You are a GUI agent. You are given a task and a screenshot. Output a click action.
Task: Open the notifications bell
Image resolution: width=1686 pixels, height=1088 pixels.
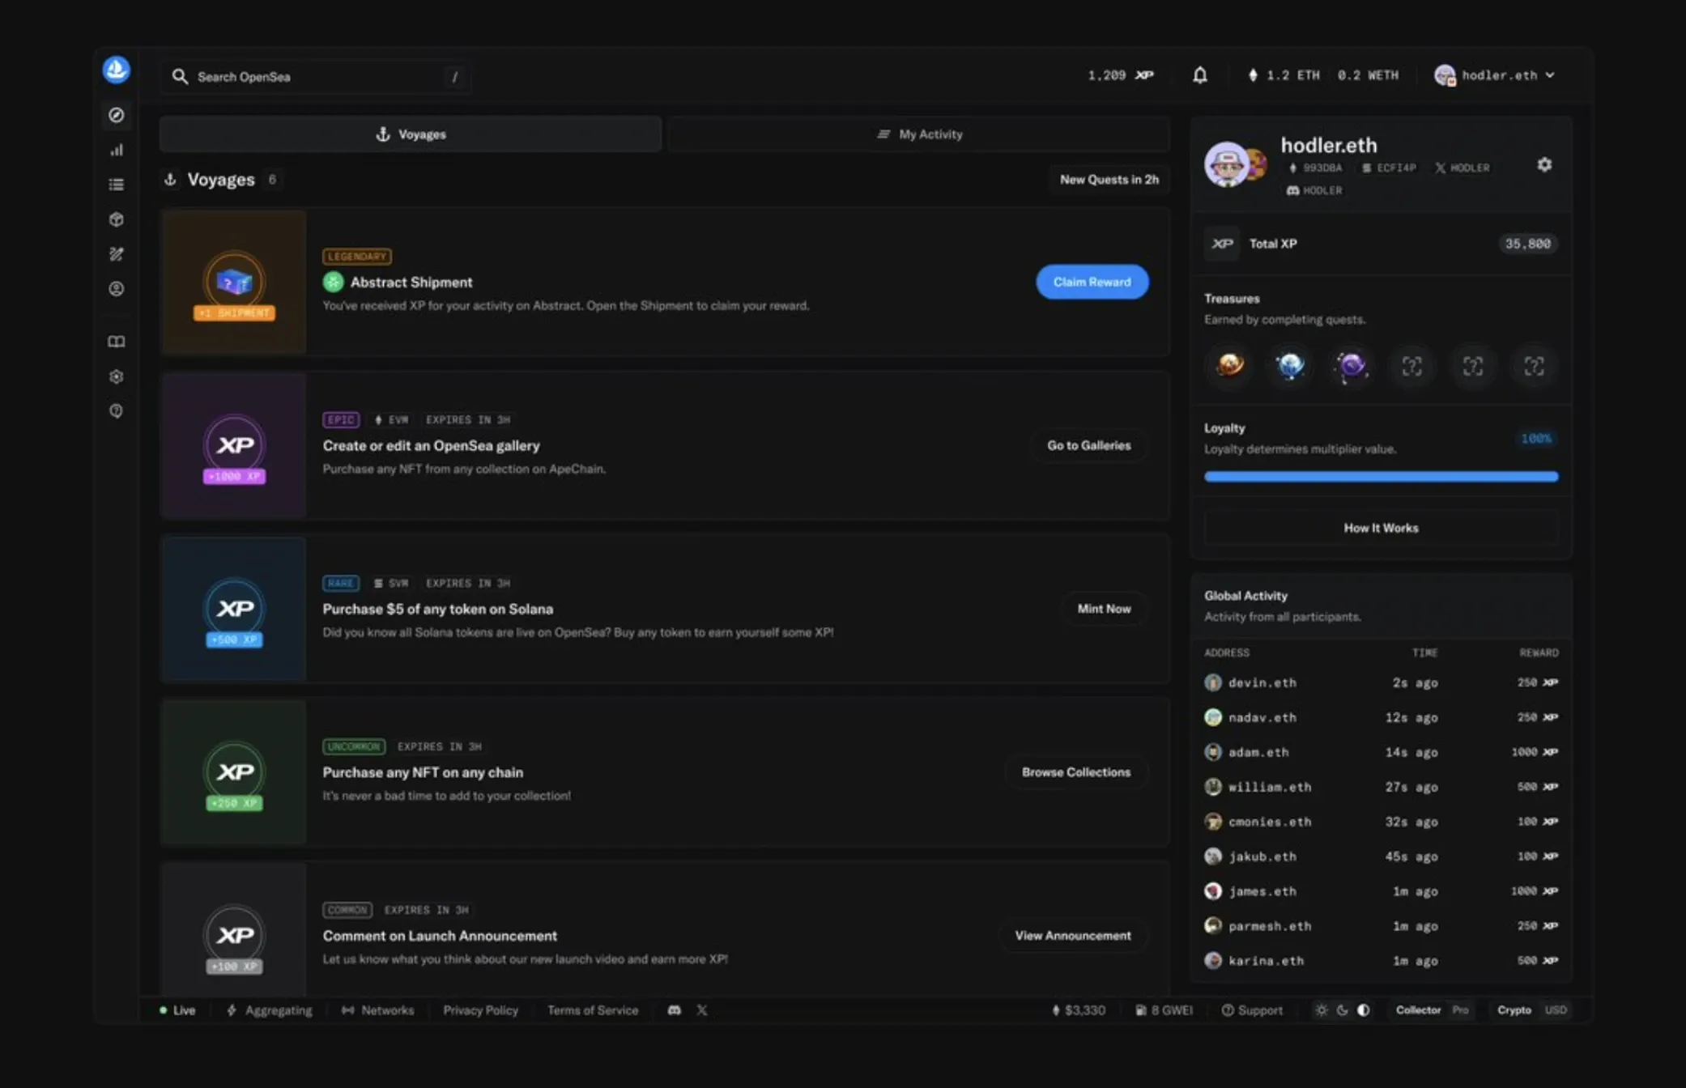click(x=1200, y=75)
